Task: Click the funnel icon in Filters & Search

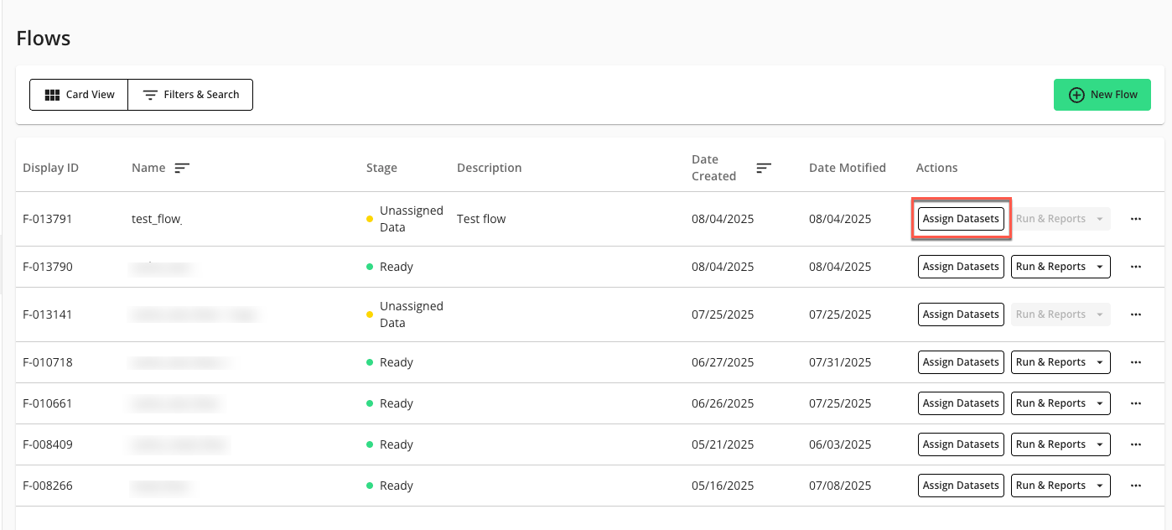Action: (151, 94)
